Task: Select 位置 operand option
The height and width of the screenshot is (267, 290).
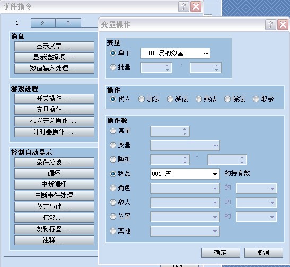Action: tap(113, 217)
